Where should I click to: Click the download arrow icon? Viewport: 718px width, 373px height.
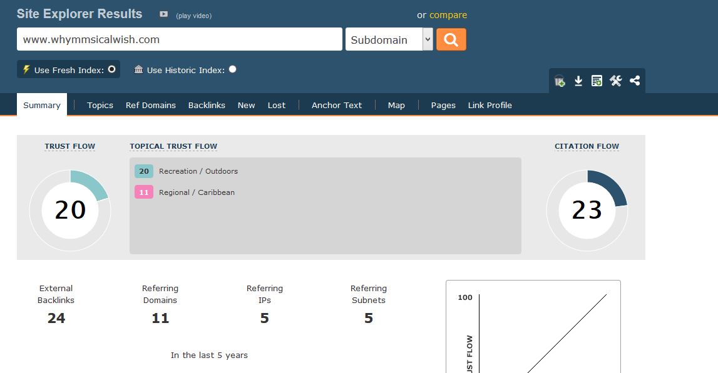pos(578,81)
